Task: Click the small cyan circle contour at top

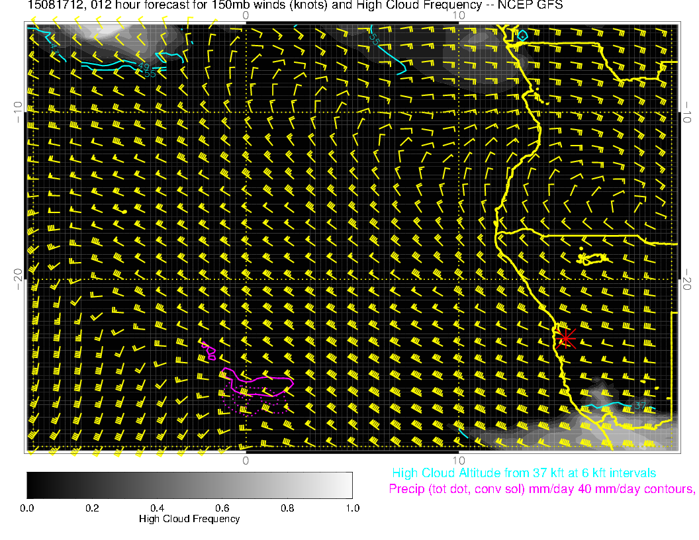Action: 522,35
